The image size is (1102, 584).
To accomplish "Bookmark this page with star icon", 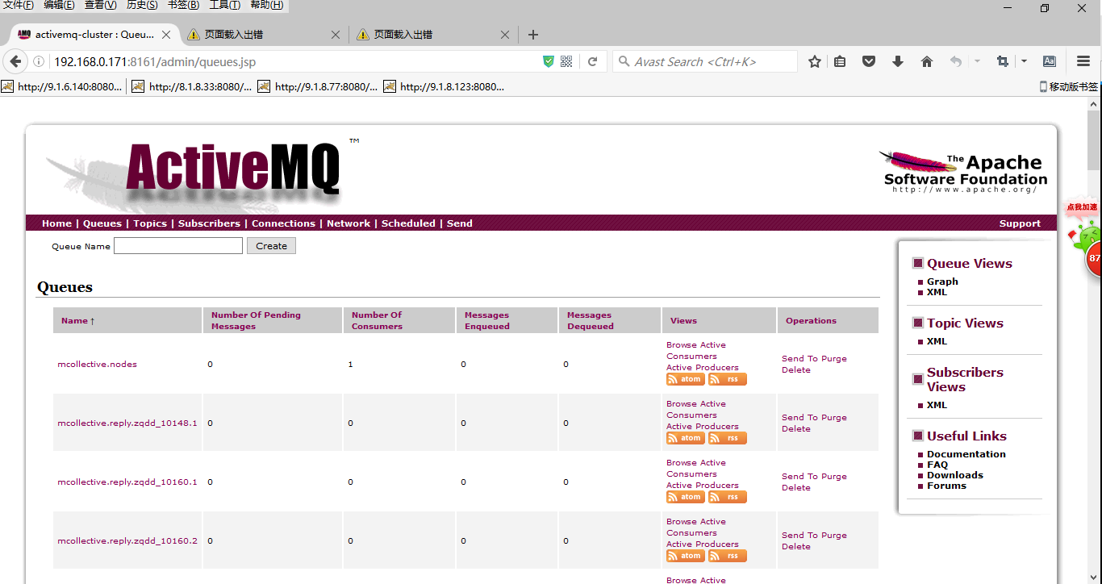I will pyautogui.click(x=815, y=61).
